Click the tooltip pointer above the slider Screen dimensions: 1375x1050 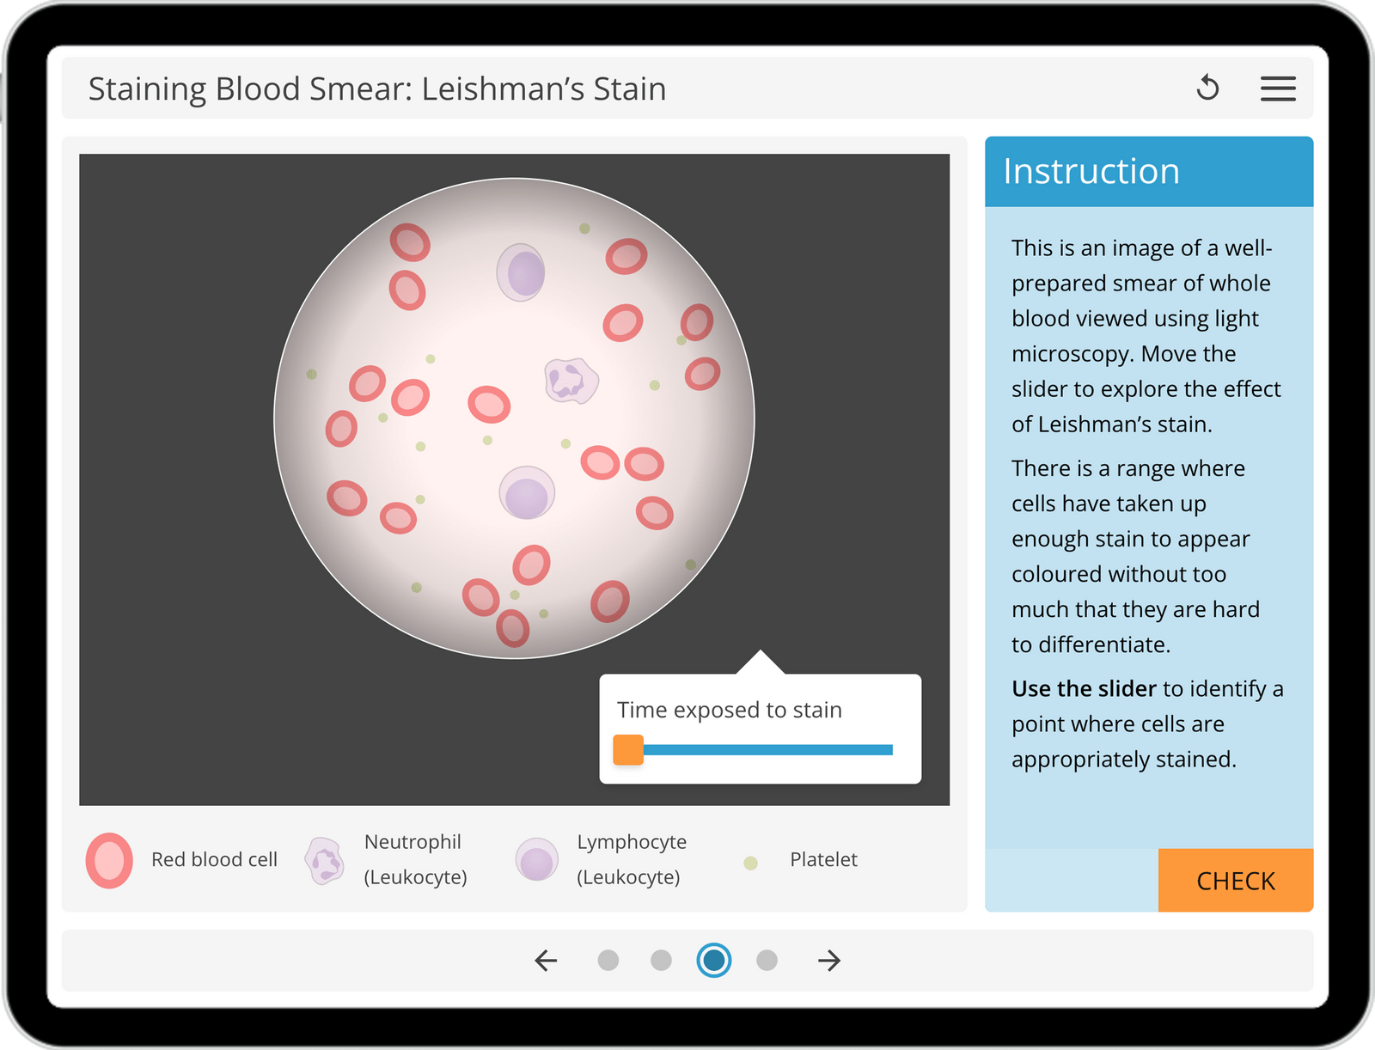760,662
